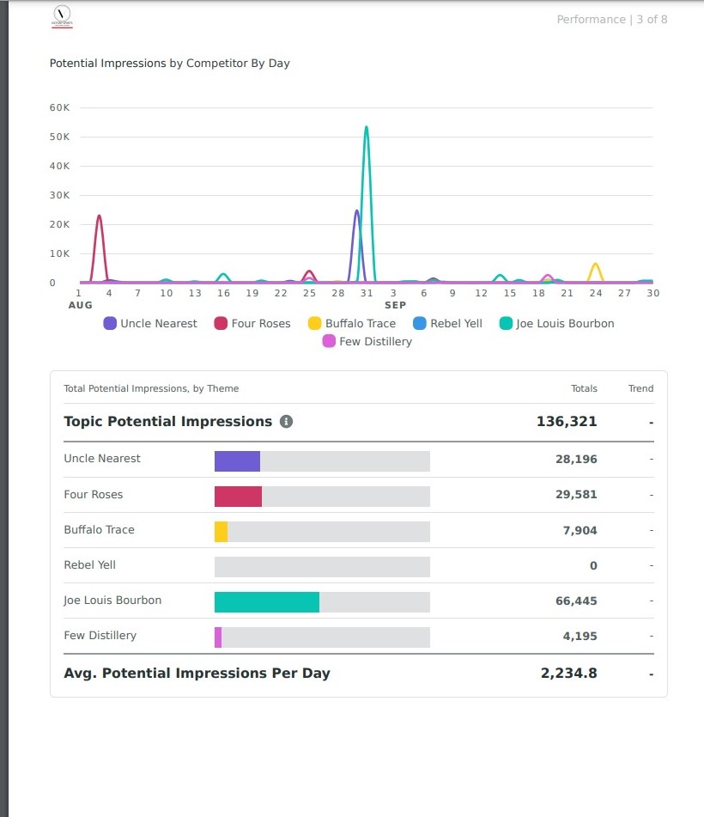Click the empty Rebel Yell bar in table
This screenshot has width=704, height=817.
tap(322, 567)
